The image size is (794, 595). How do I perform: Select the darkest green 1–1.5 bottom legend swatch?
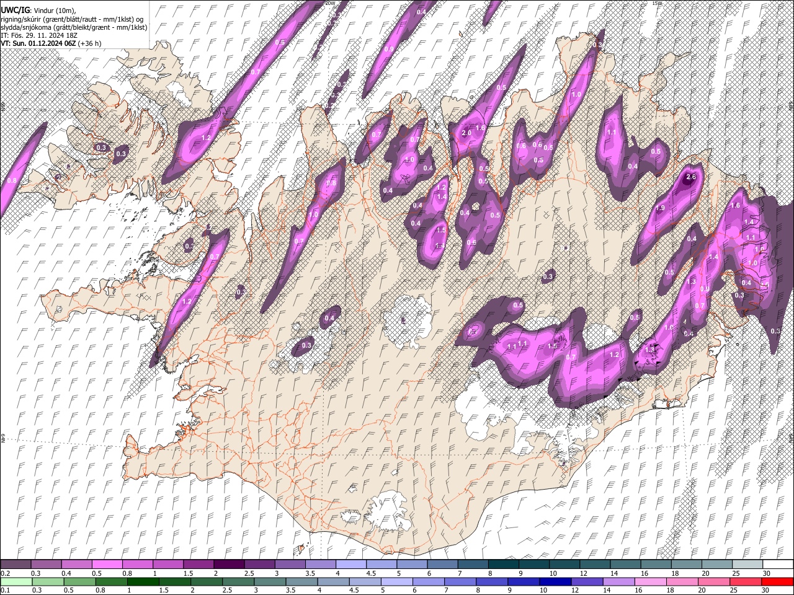(143, 581)
